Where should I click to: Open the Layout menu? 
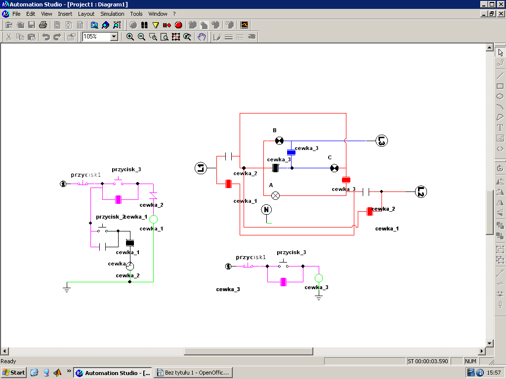click(86, 14)
